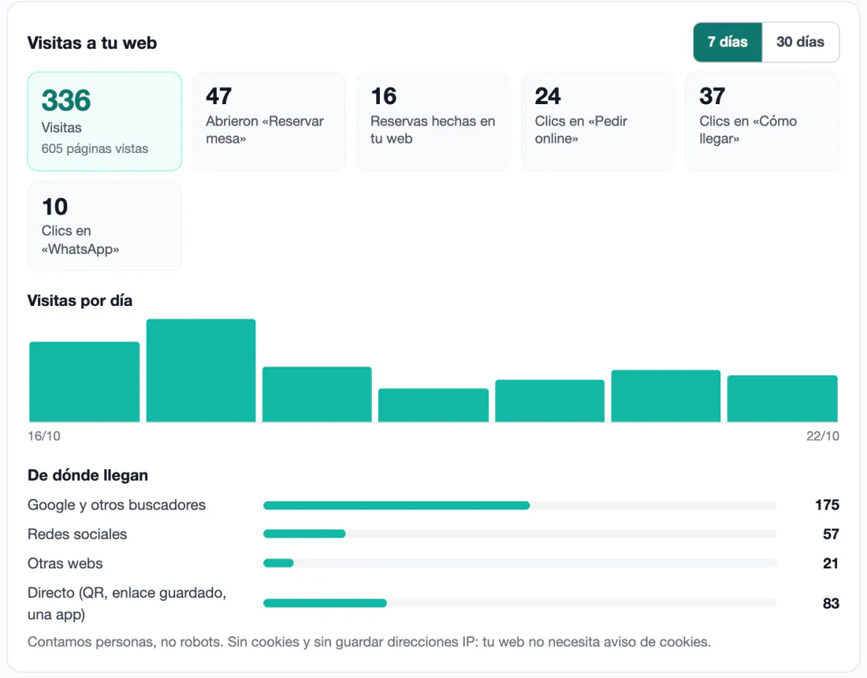Select the Clics en «WhatsApp» card
Screen dimensions: 867x678
pyautogui.click(x=105, y=226)
